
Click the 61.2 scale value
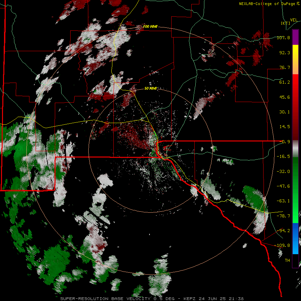coord(285,82)
